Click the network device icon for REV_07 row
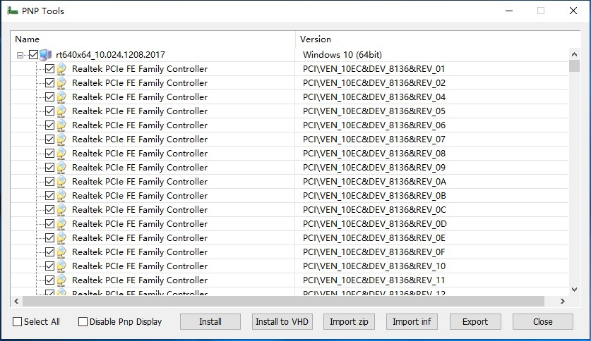This screenshot has width=591, height=341. [x=62, y=139]
